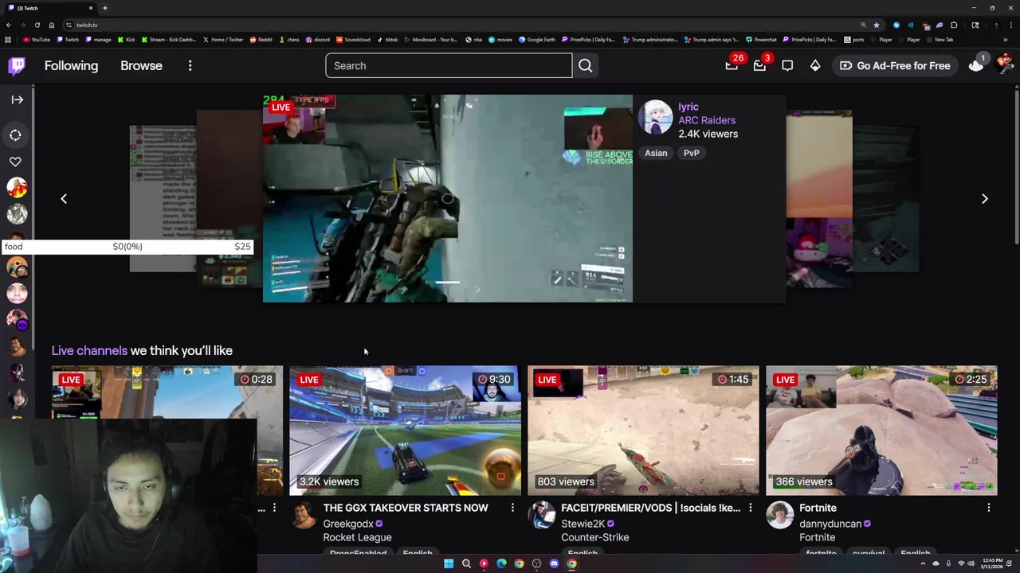Open the Following page

(71, 66)
